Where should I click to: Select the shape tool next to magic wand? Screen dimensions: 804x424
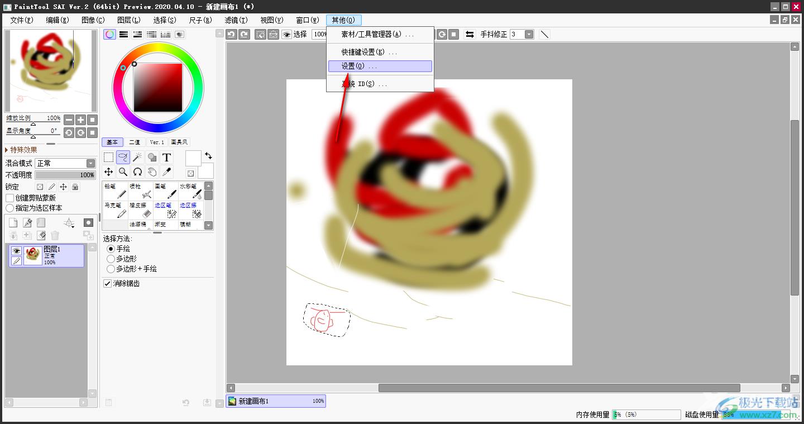[x=152, y=158]
